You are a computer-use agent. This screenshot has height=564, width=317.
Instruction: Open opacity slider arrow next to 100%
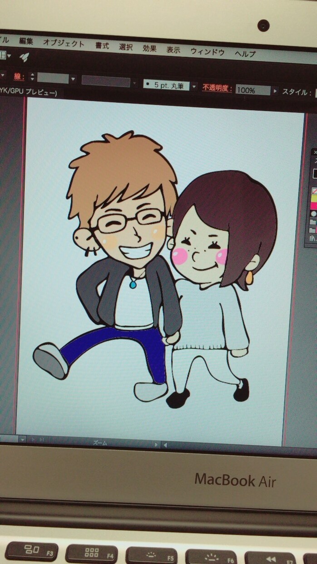tap(275, 91)
